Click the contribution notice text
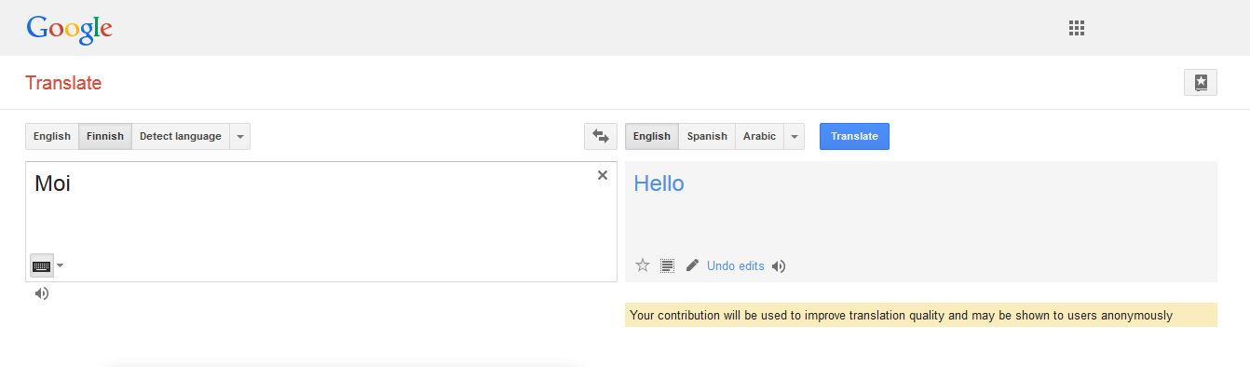 click(x=901, y=316)
